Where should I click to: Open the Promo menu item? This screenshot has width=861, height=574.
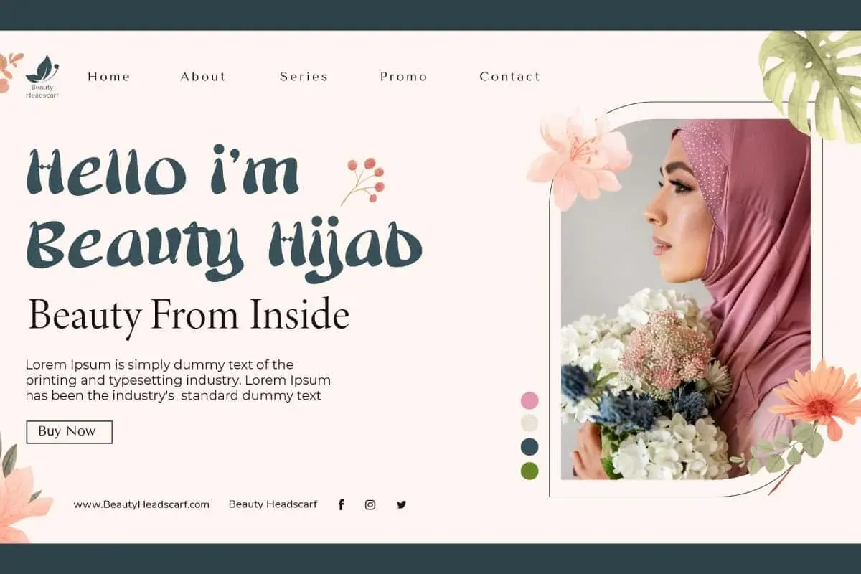pyautogui.click(x=403, y=77)
